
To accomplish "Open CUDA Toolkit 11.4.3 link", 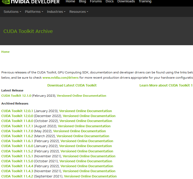I will (17, 171).
